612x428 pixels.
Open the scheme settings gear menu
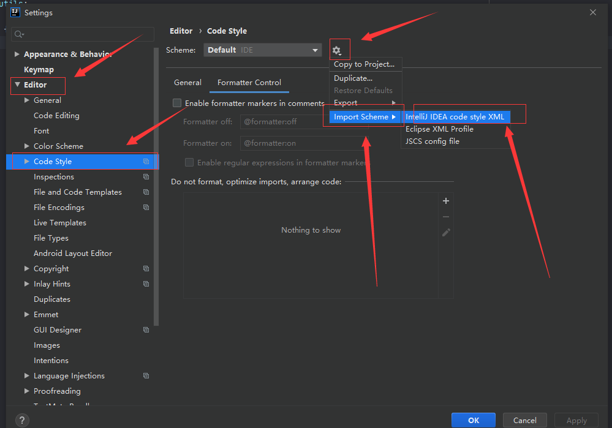click(x=339, y=49)
